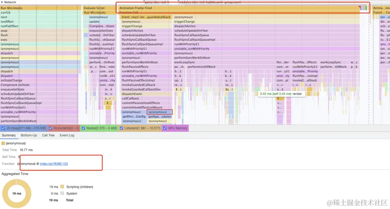Select the Evaluate Script block
Screen dimensions: 390x209
pyautogui.click(x=99, y=8)
